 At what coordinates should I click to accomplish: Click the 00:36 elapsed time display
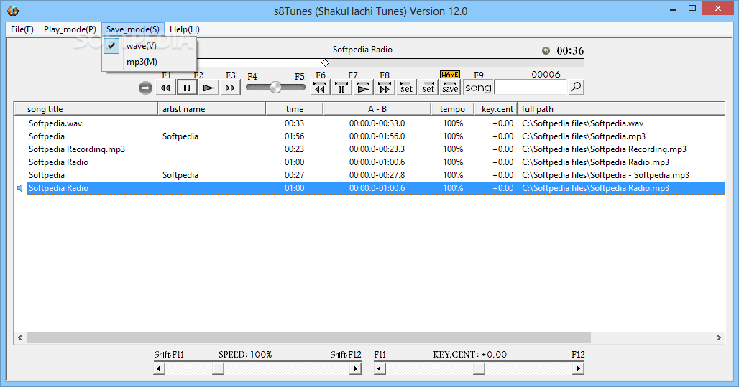pos(570,50)
